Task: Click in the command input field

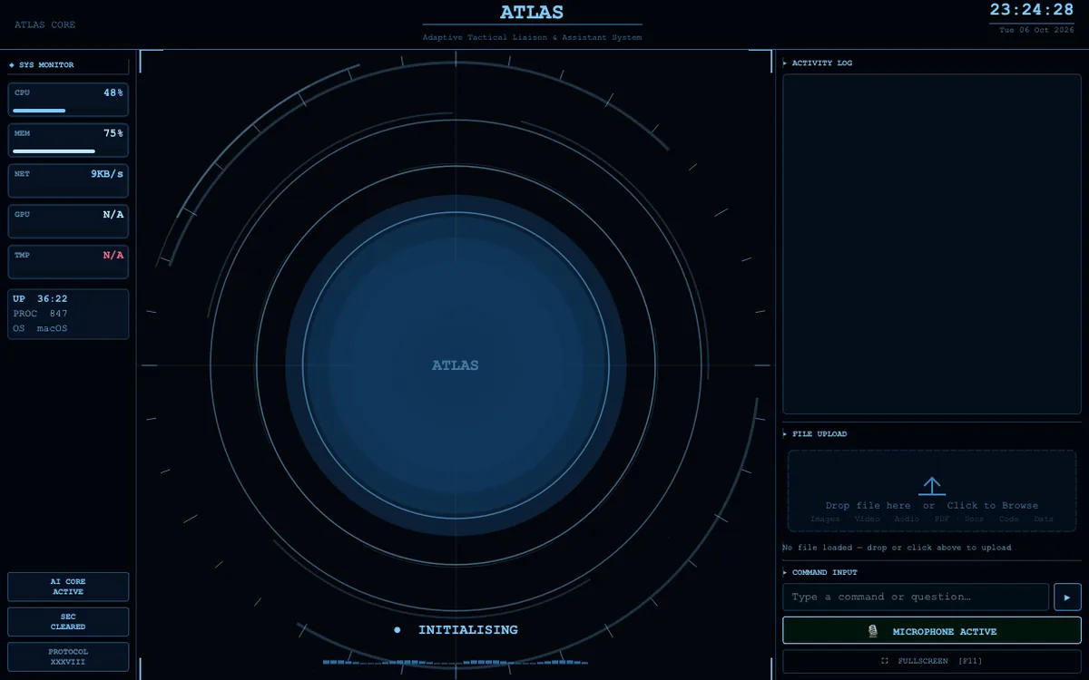Action: coord(916,597)
